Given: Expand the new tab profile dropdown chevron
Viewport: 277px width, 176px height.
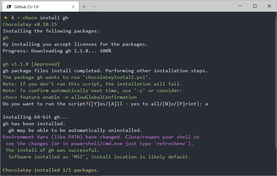Looking at the screenshot, I should coord(95,7).
